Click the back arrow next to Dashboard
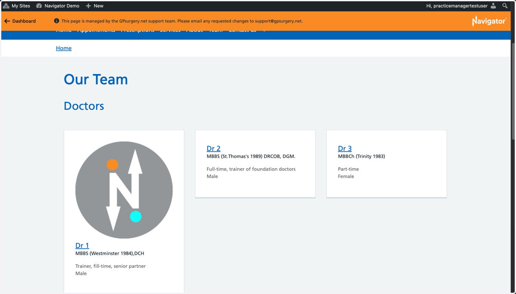Viewport: 516px width, 294px height. pyautogui.click(x=7, y=21)
